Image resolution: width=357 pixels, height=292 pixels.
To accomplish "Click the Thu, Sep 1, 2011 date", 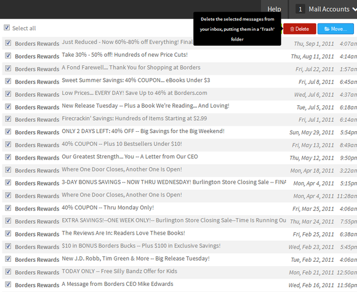I will 314,44.
